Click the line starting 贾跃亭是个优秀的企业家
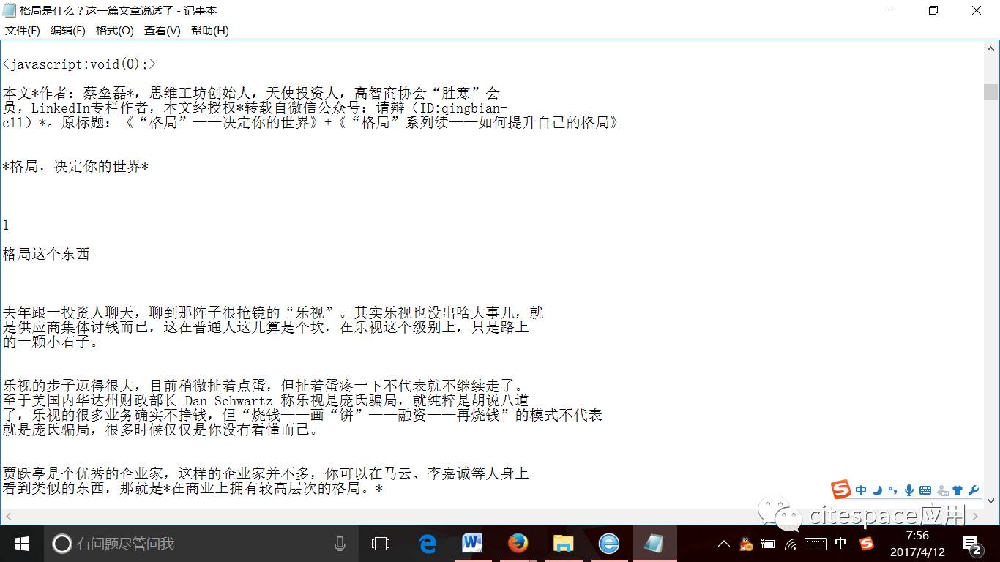Viewport: 1000px width, 562px height. tap(266, 474)
